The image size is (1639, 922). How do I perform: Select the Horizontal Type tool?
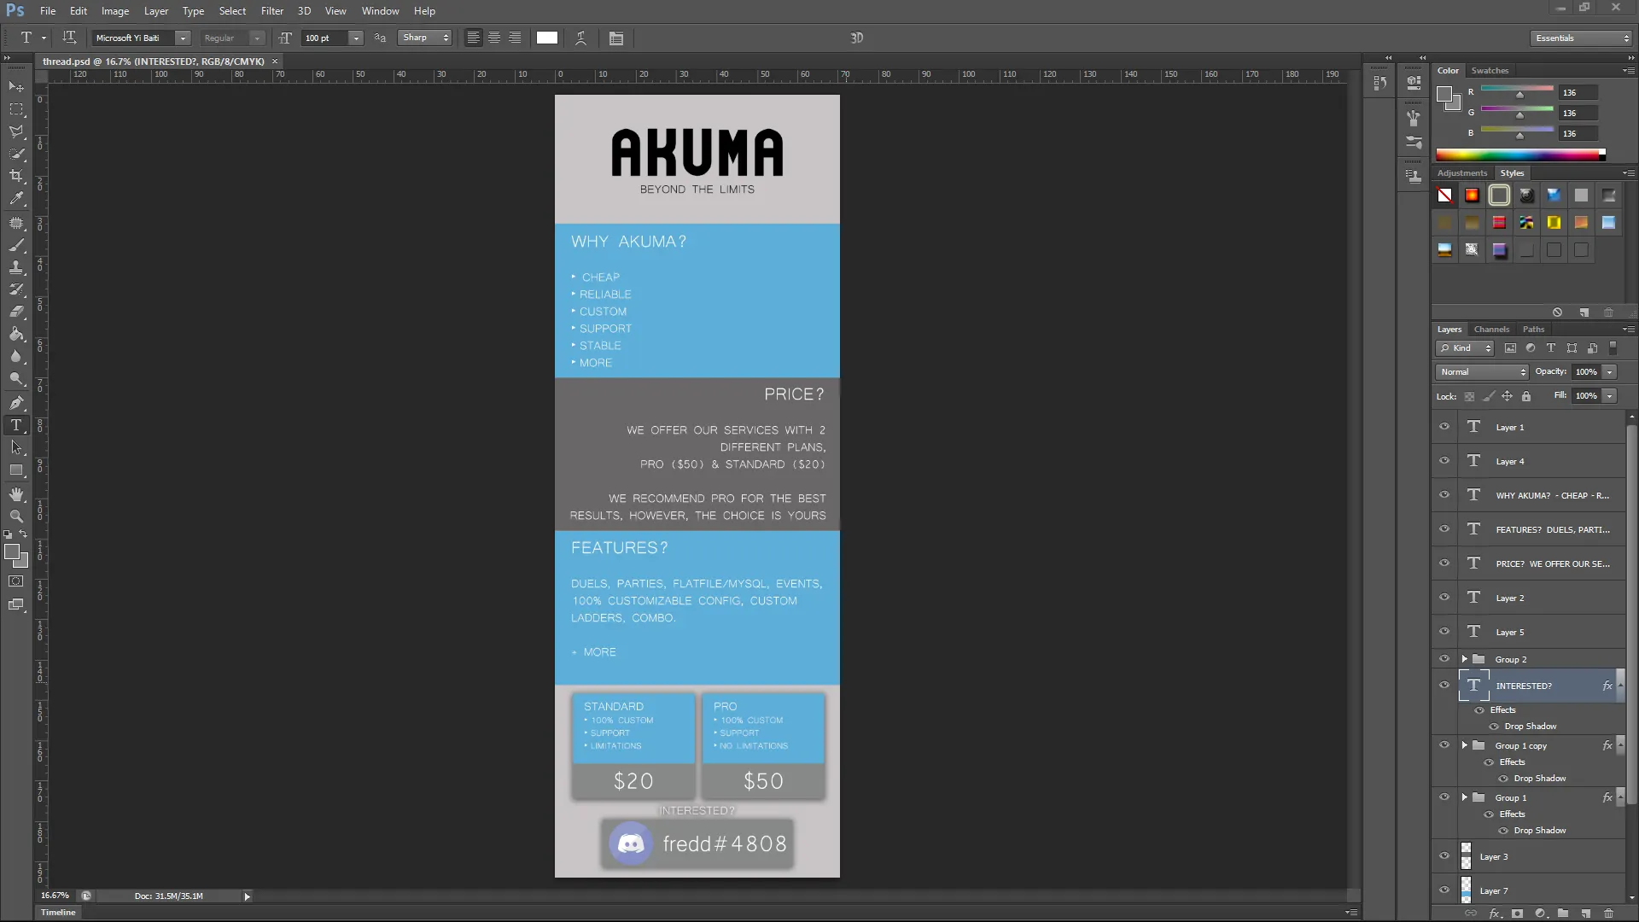pyautogui.click(x=16, y=425)
